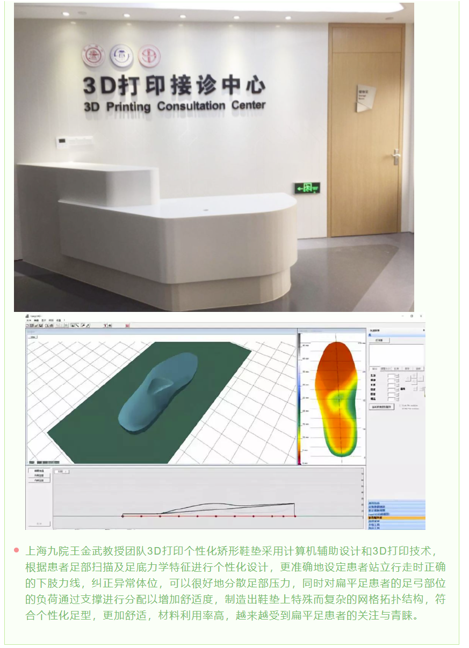Viewport: 469px width, 648px height.
Task: Click the wide button below parameter fields
Action: 382,407
